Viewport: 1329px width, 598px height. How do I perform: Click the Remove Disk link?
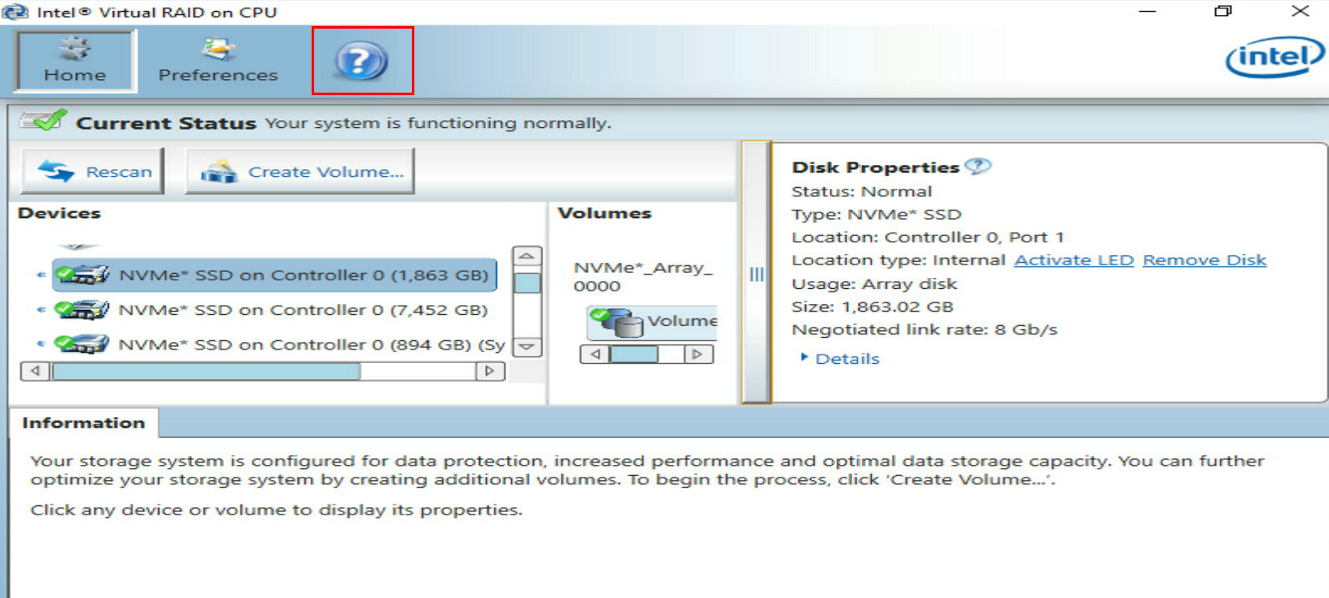point(1204,260)
